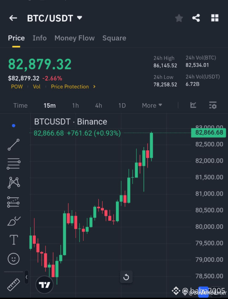Tap the 24h Vol(BTC) value 82,534.01

(x=197, y=65)
